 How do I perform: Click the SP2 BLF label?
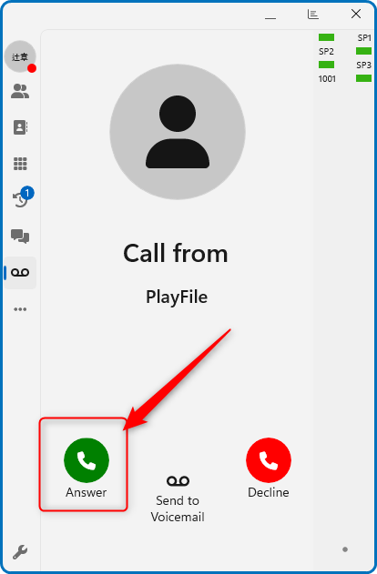coord(326,52)
